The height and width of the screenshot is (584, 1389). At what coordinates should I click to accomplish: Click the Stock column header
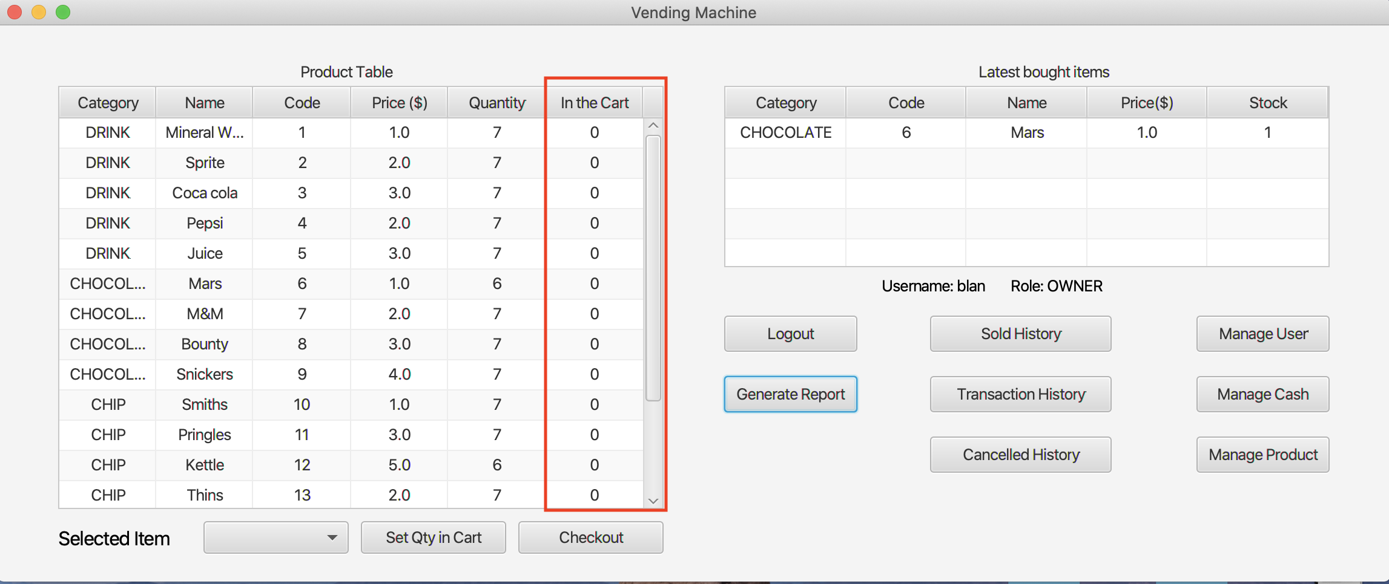(x=1267, y=103)
